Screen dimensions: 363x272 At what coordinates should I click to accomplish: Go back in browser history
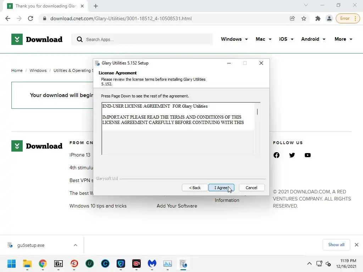(8, 18)
